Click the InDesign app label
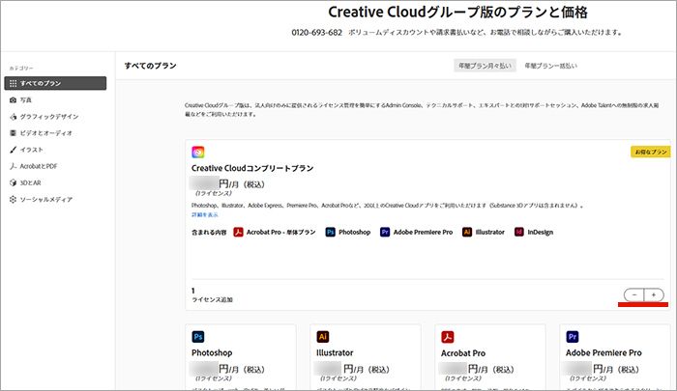677x391 pixels. [x=540, y=232]
